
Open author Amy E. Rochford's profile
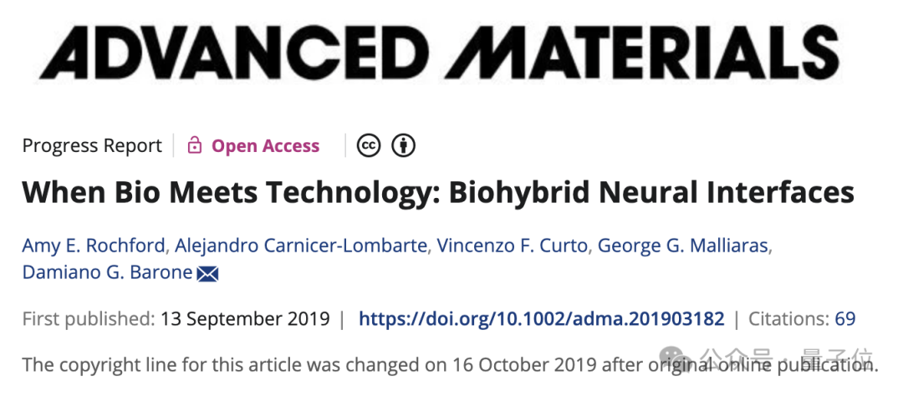94,246
